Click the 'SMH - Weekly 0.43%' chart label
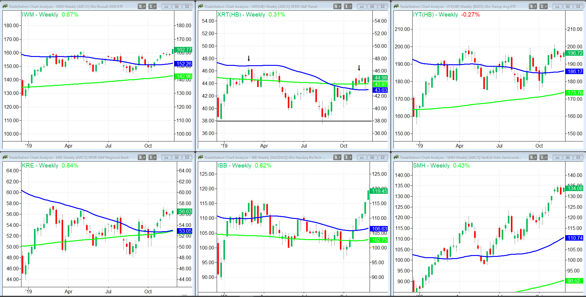Viewport: 586px width, 297px height. [441, 166]
